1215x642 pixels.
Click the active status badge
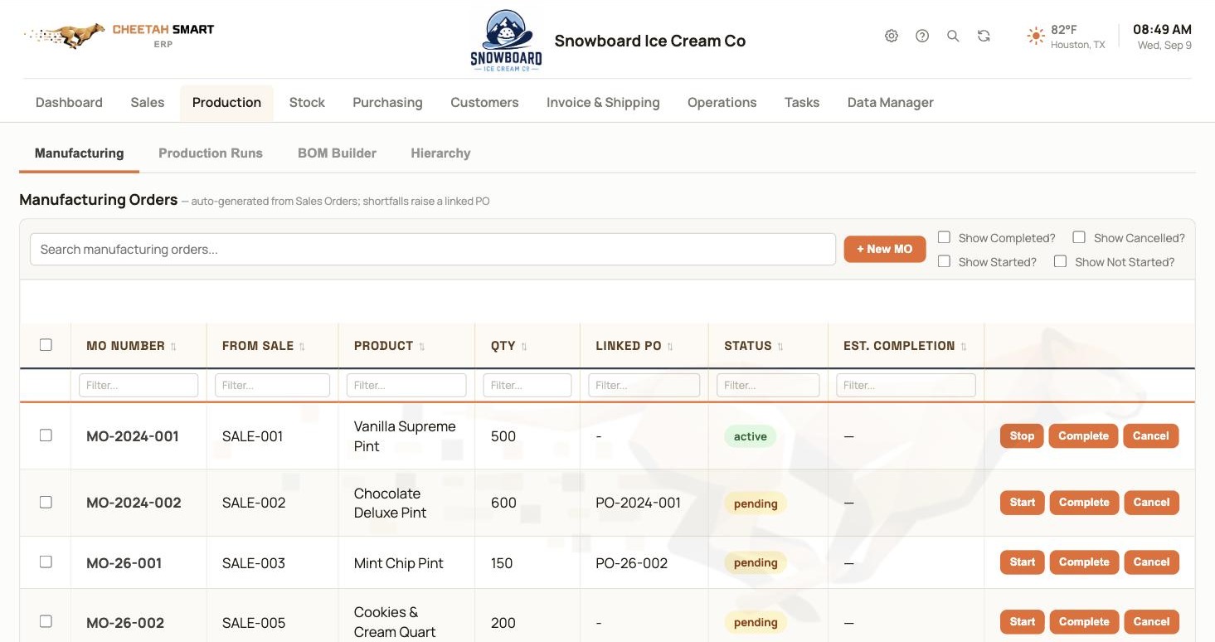tap(751, 436)
